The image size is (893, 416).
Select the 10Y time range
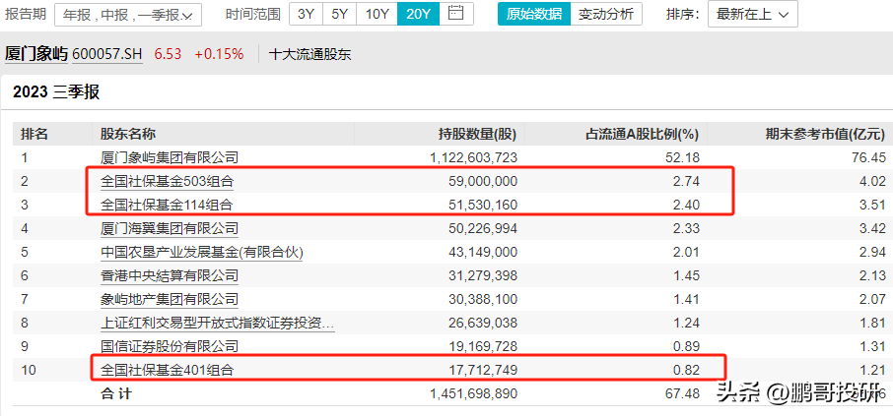(377, 14)
